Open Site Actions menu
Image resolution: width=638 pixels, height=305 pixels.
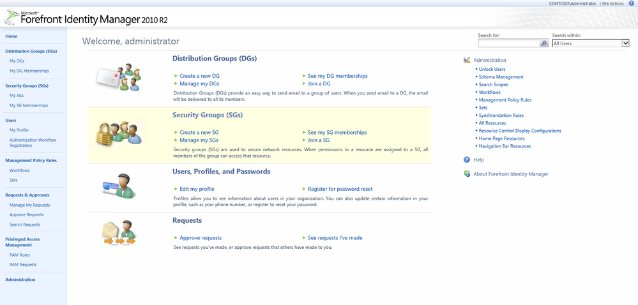pos(612,3)
